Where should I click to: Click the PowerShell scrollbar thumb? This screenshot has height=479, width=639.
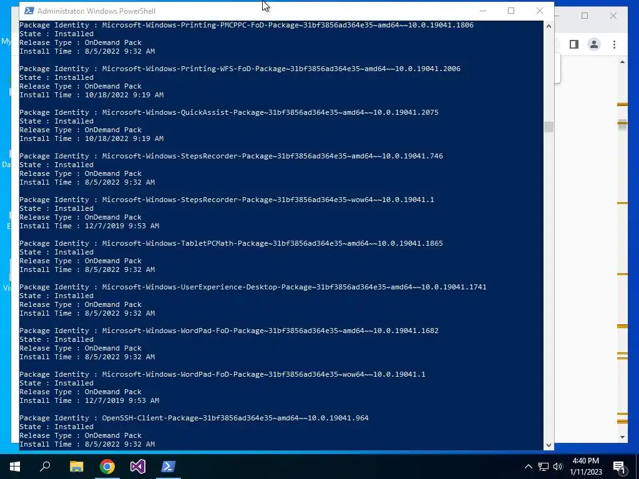tap(549, 127)
